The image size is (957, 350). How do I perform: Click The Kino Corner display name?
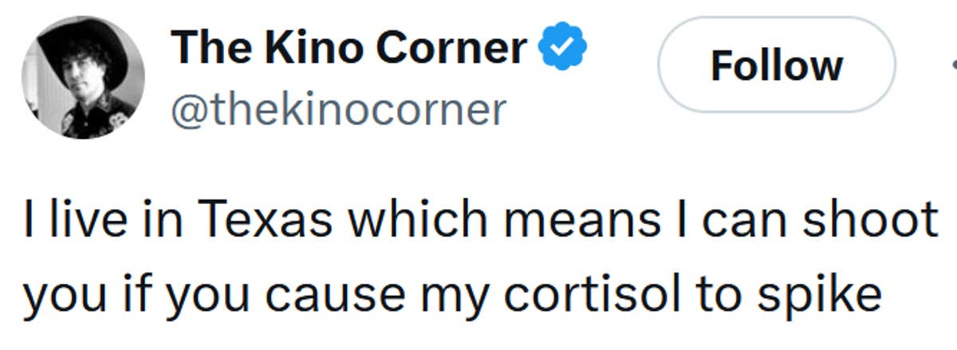pos(349,48)
